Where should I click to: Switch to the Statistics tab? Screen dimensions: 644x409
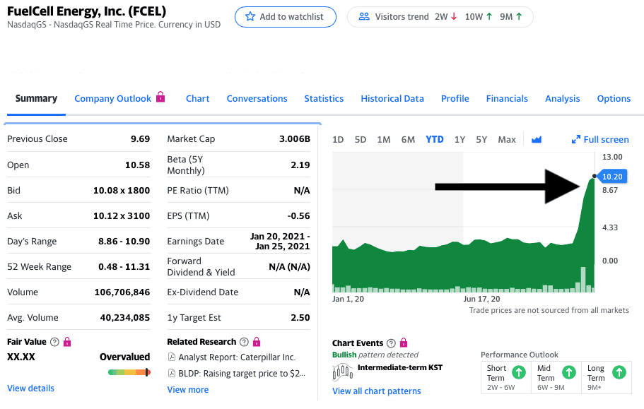coord(324,99)
